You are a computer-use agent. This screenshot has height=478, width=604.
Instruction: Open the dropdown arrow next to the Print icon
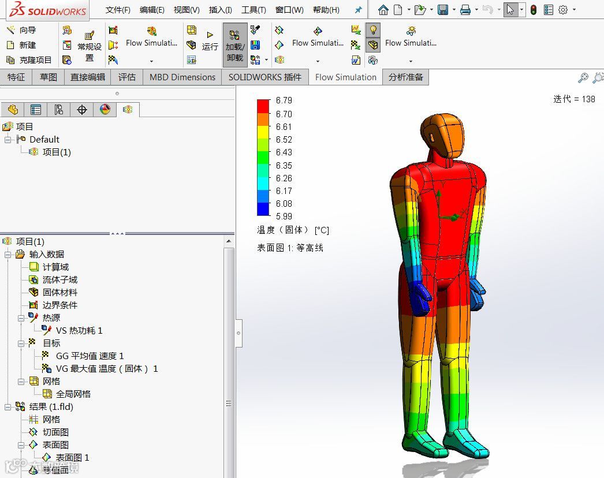tap(476, 10)
